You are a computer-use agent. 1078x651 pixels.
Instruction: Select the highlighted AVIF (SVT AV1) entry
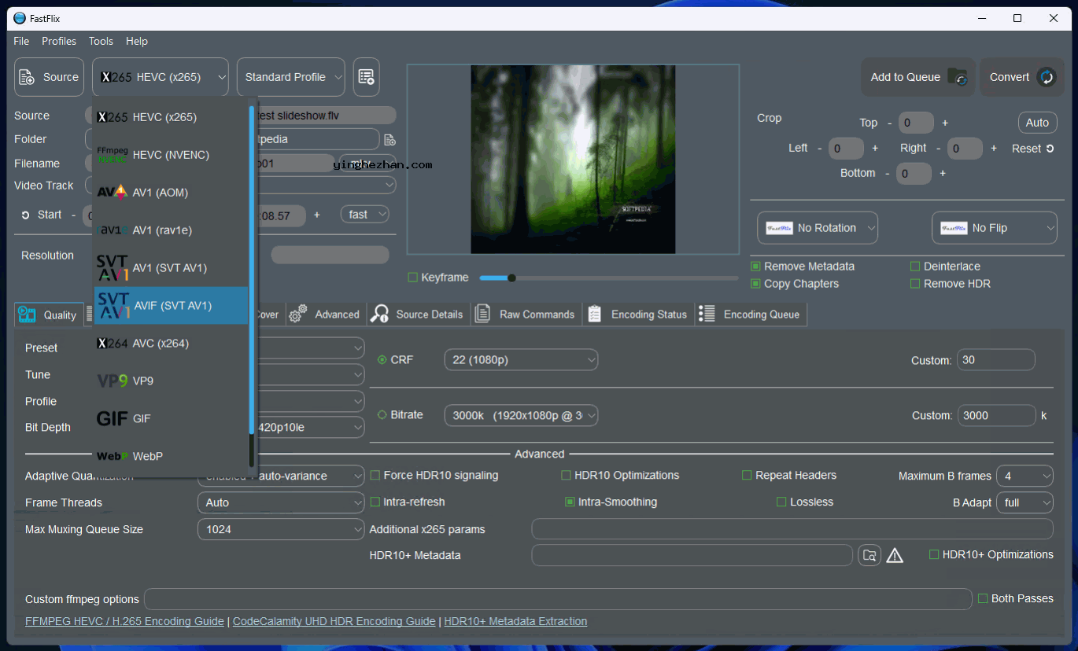(x=171, y=306)
